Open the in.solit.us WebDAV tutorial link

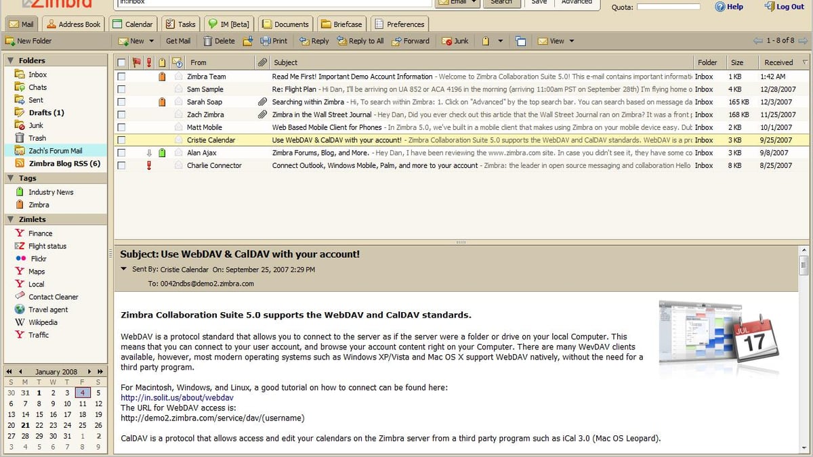tap(177, 397)
